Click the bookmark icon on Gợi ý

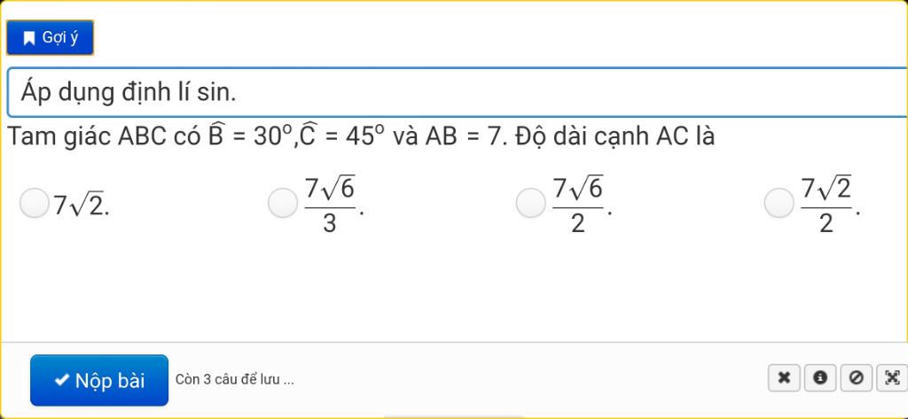[28, 38]
